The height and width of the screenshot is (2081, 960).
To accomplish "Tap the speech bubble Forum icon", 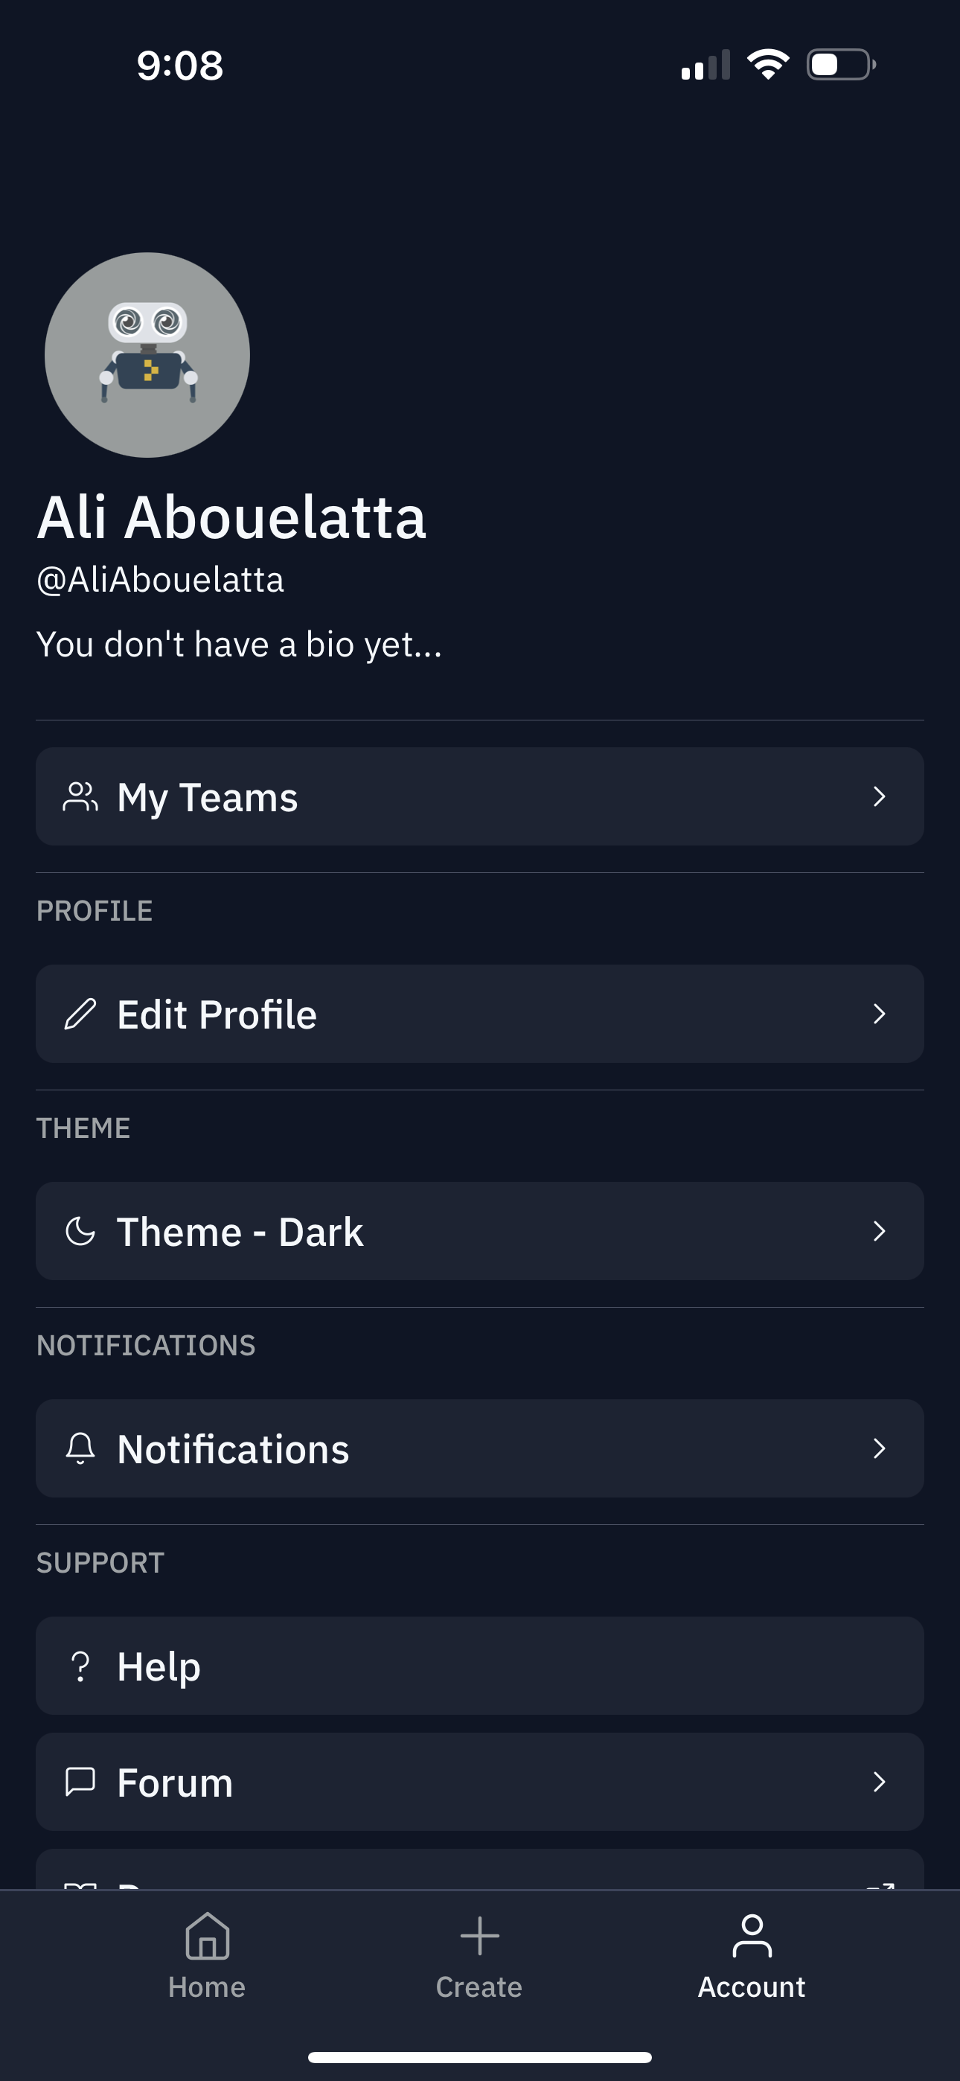I will 80,1781.
